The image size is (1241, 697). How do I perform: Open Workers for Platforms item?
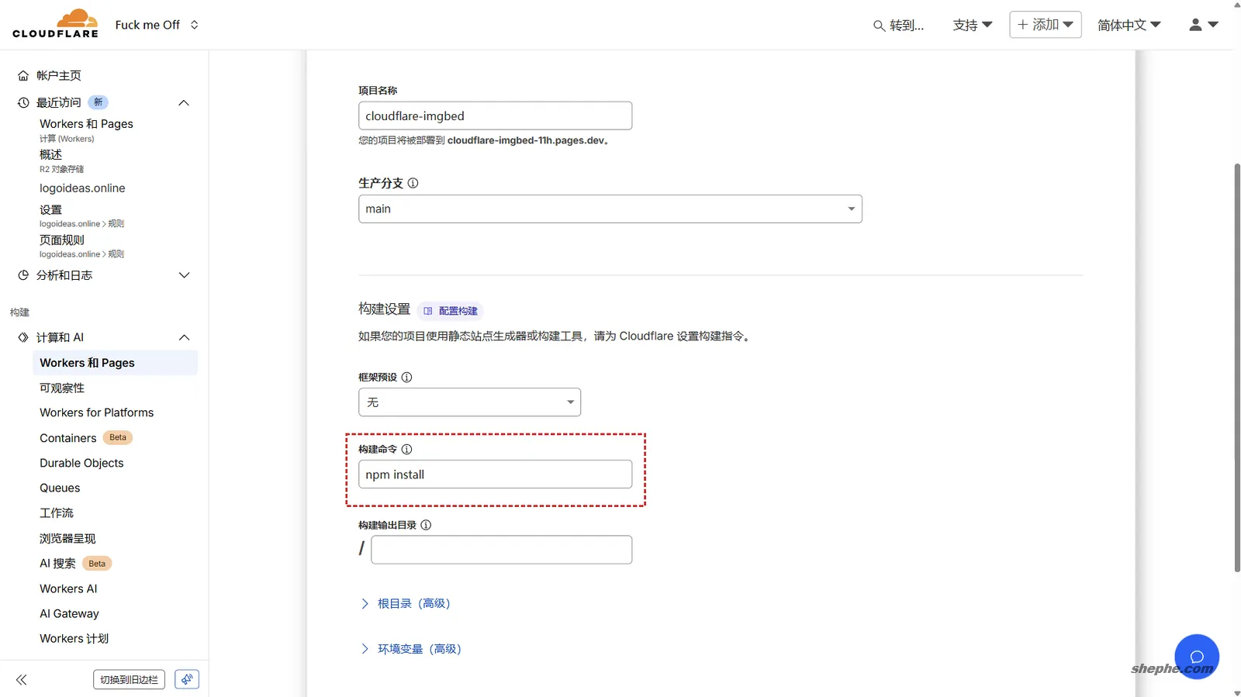97,412
